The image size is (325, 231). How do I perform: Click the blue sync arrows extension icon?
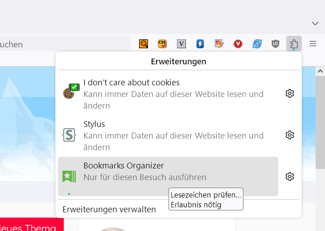point(257,44)
